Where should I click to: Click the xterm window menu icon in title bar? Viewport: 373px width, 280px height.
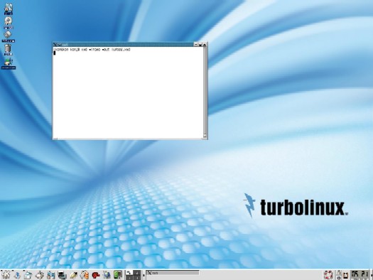tap(55, 45)
